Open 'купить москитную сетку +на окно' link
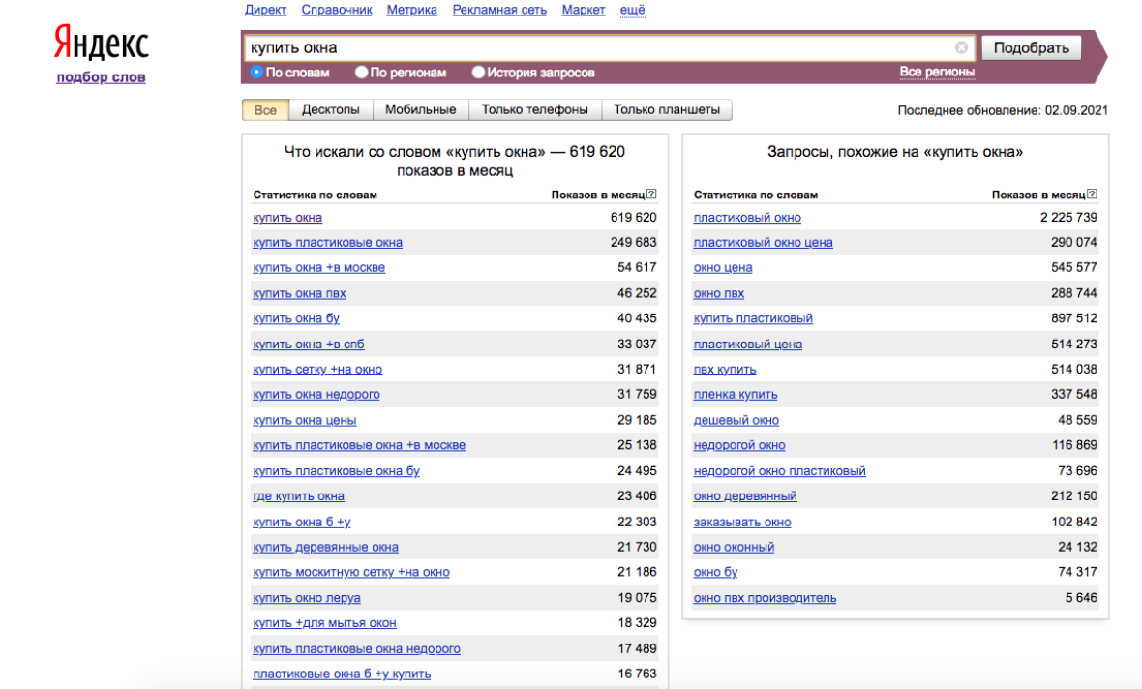Viewport: 1142px width, 689px height. 351,573
